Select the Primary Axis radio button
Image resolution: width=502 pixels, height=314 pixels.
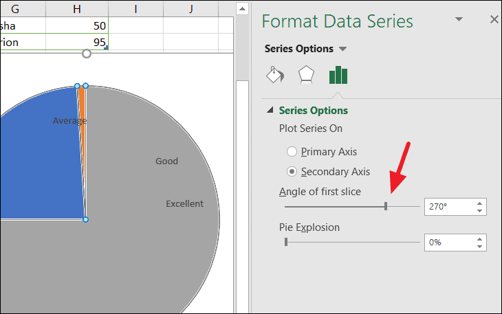[x=292, y=152]
